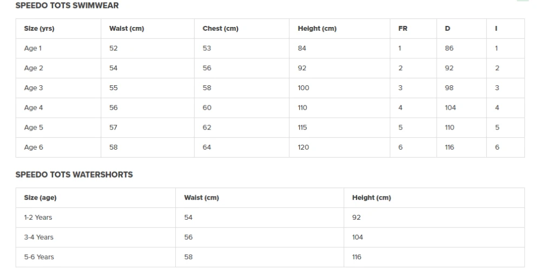The image size is (541, 270).
Task: Select the Age 3 row label
Action: [34, 88]
